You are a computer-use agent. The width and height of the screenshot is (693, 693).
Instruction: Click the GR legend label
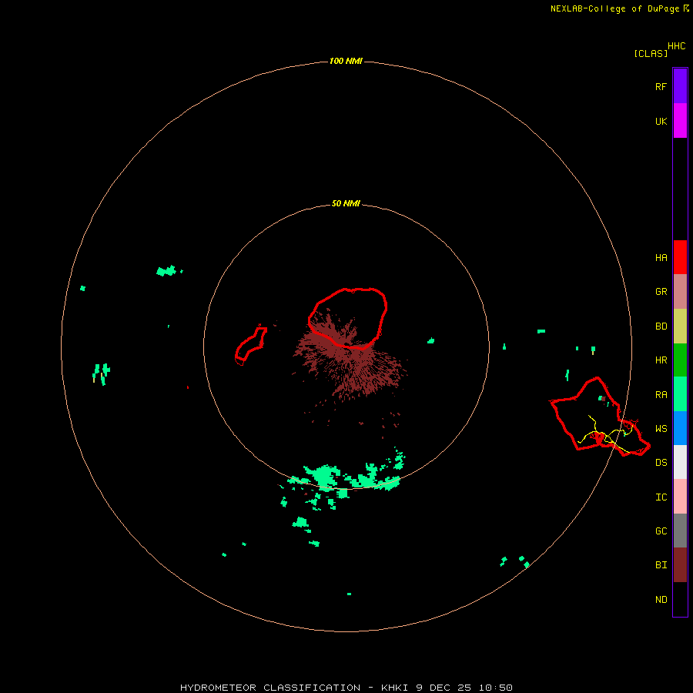(661, 292)
